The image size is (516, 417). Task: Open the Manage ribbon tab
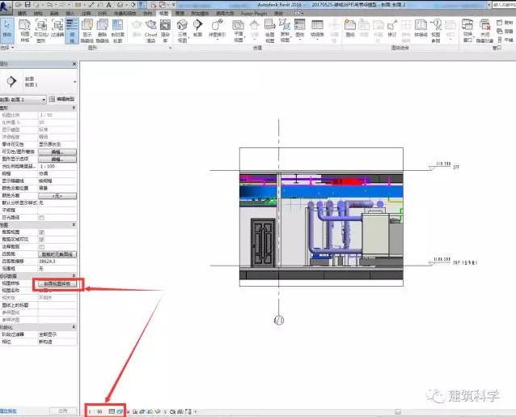click(180, 13)
